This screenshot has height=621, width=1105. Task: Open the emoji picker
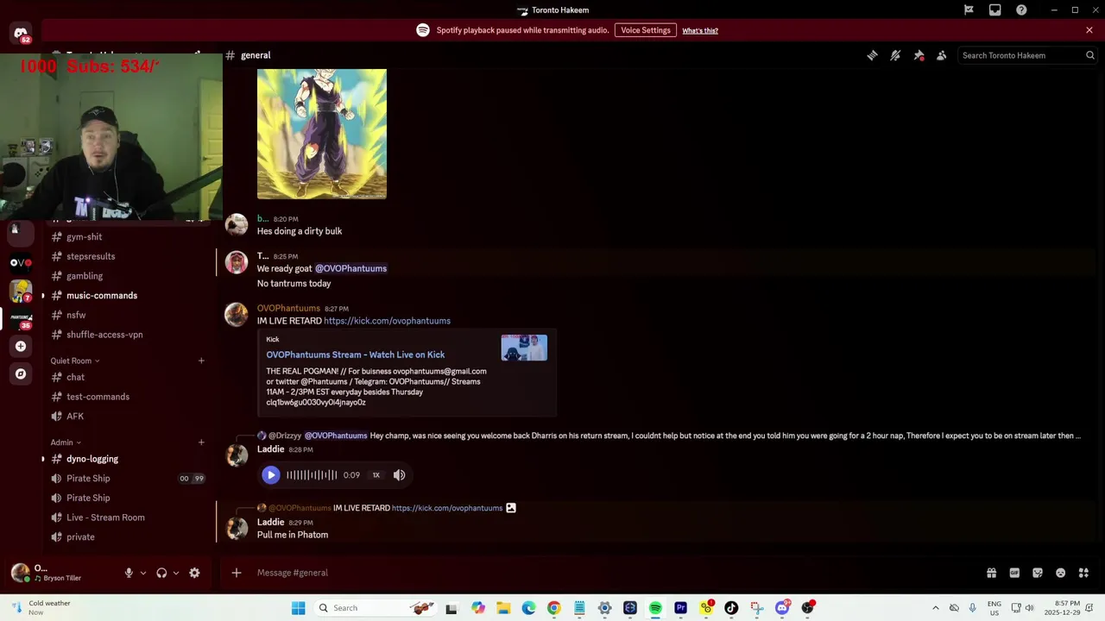[x=1060, y=573]
